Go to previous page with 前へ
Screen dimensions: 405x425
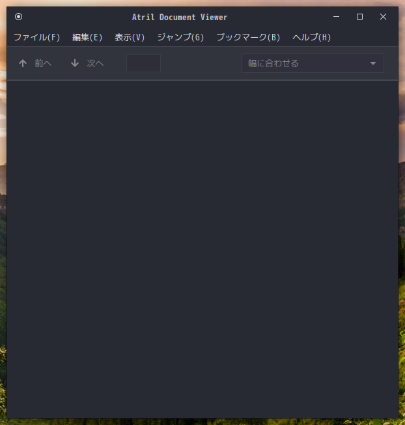click(35, 63)
